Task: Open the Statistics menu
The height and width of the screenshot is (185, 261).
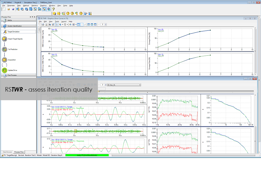Action: coord(34,5)
